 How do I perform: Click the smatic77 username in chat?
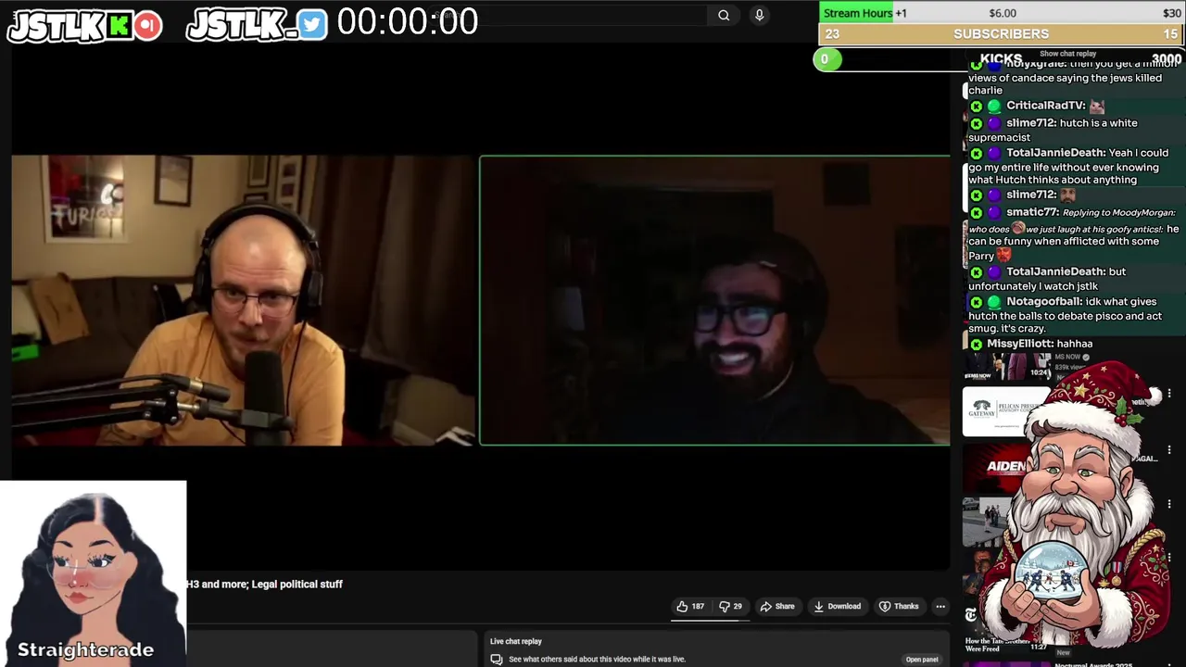pos(1032,212)
